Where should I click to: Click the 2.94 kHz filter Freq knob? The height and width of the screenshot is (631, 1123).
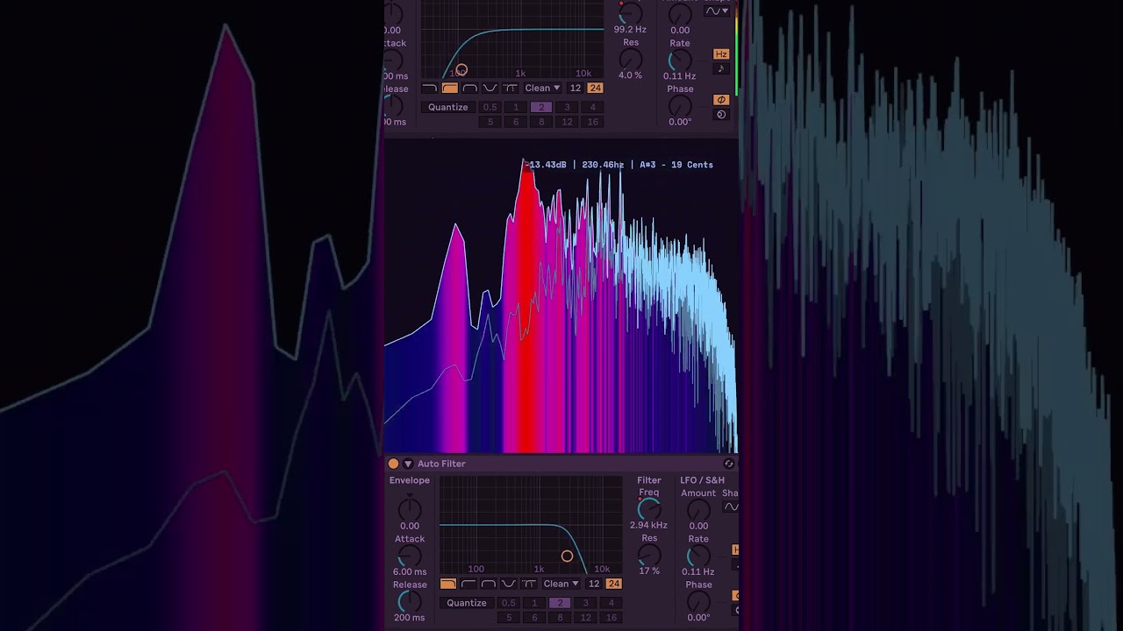(648, 509)
